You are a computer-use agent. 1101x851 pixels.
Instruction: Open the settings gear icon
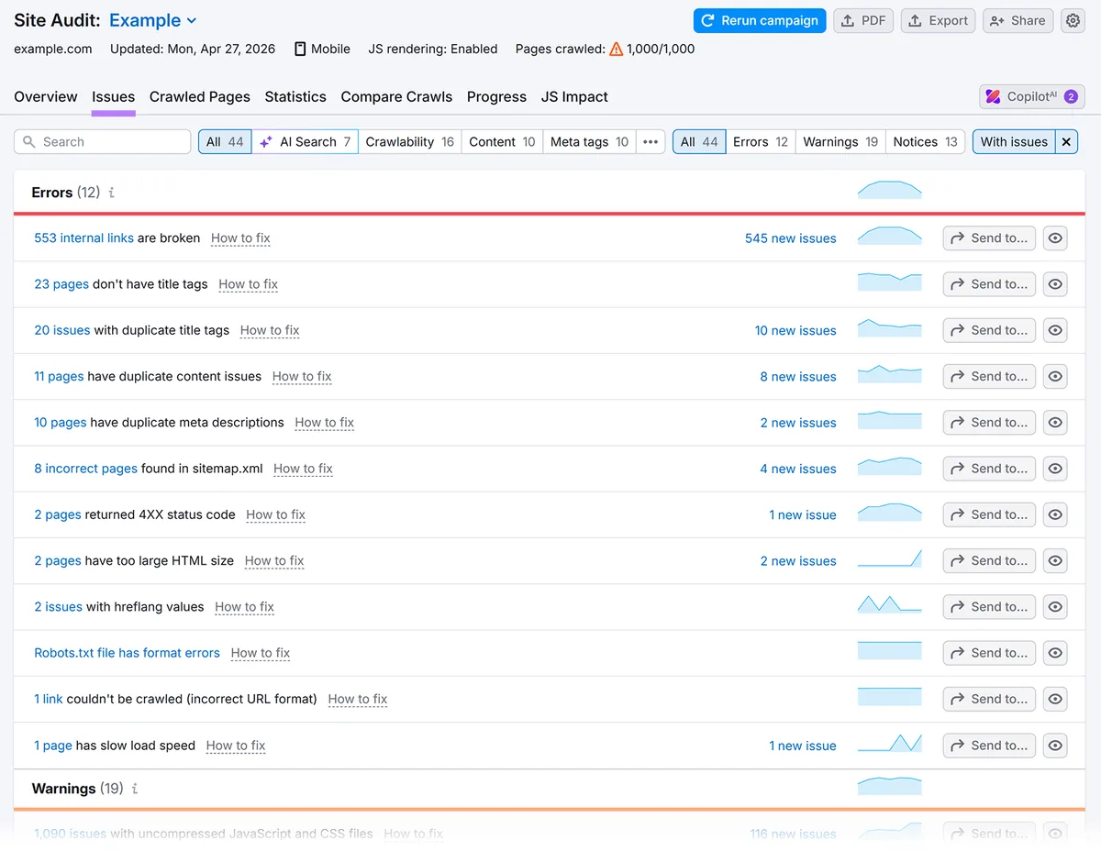[x=1073, y=20]
